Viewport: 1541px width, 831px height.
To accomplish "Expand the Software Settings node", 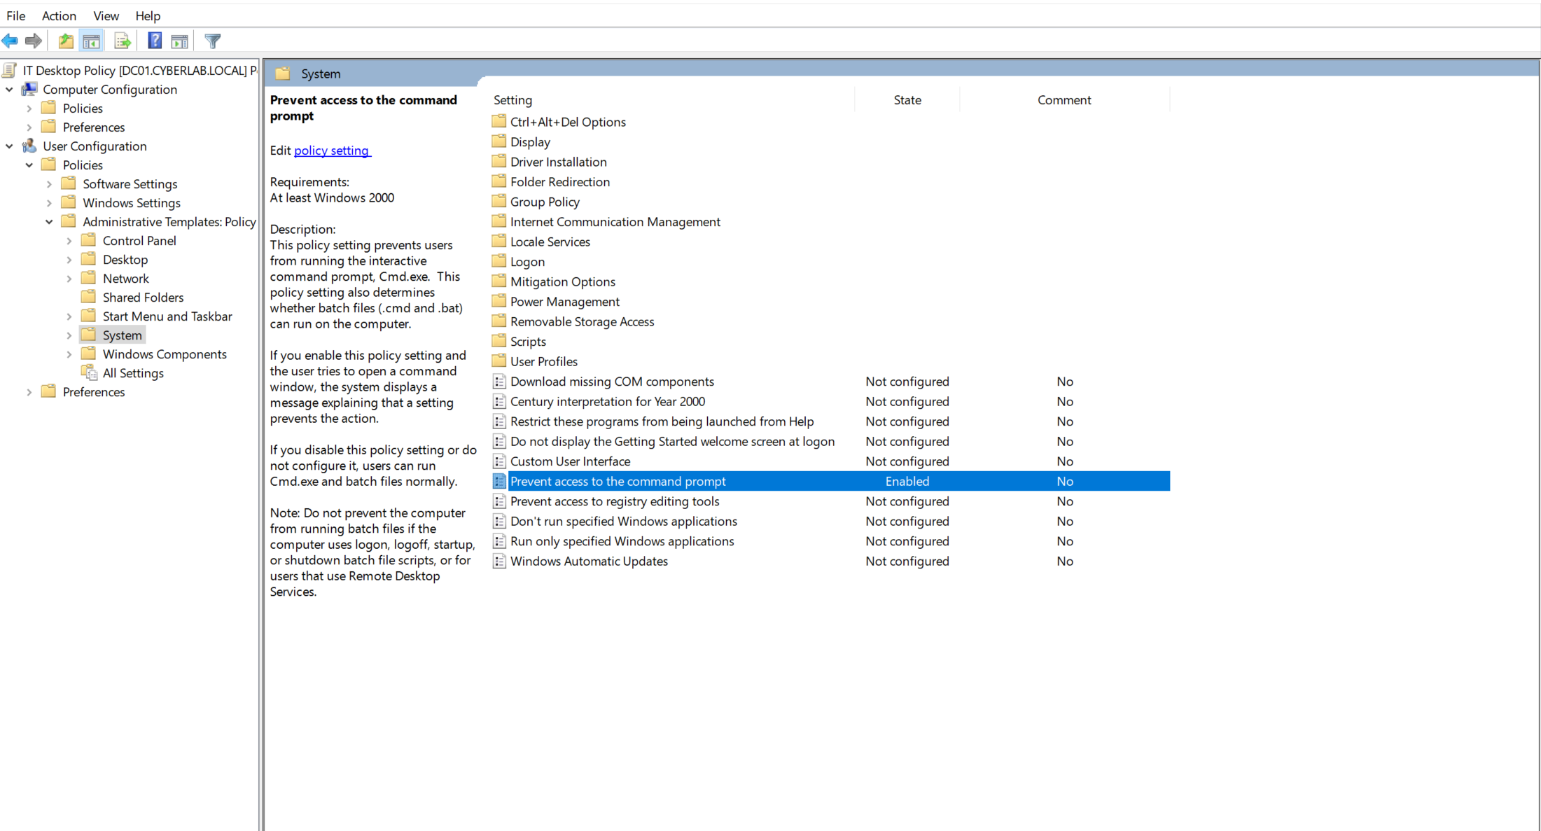I will tap(49, 184).
